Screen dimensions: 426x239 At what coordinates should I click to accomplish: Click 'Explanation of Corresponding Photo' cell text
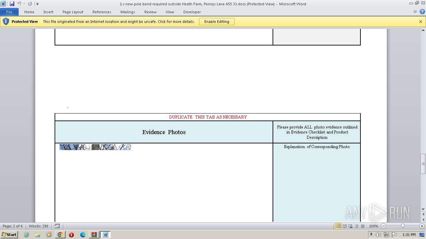point(317,146)
